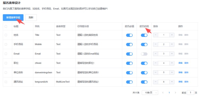Click sort value field of 姓名 row
The width and height of the screenshot is (199, 97).
pos(164,35)
